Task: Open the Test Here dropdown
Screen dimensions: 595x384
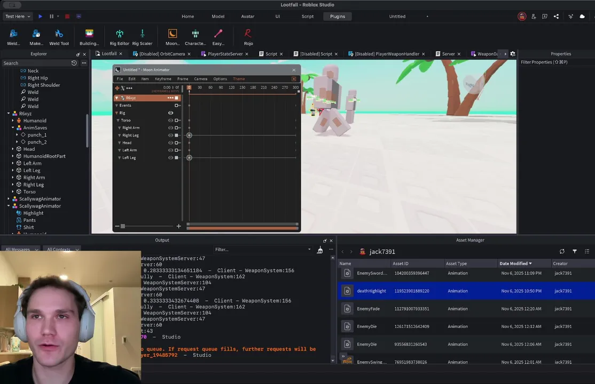Action: [18, 17]
